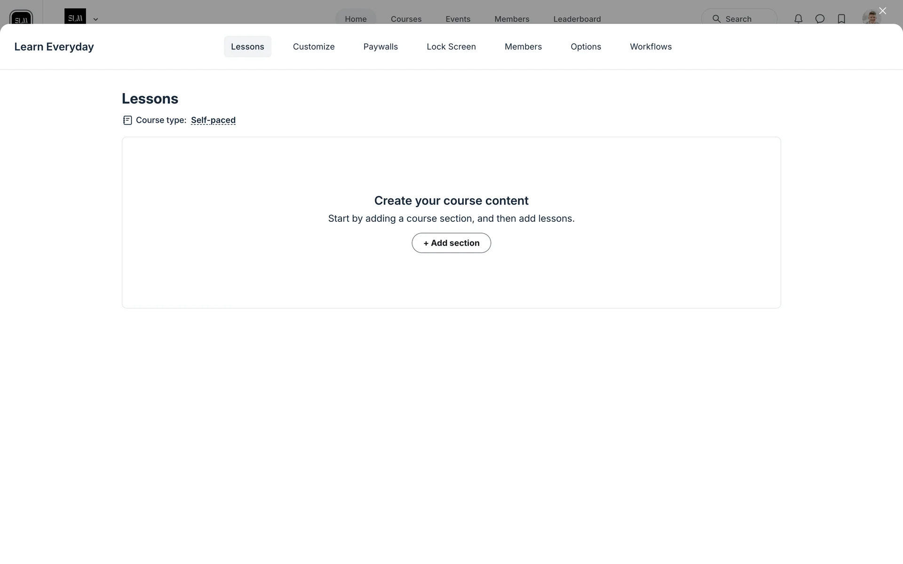Click the black SLM brand thumbnail

click(75, 17)
